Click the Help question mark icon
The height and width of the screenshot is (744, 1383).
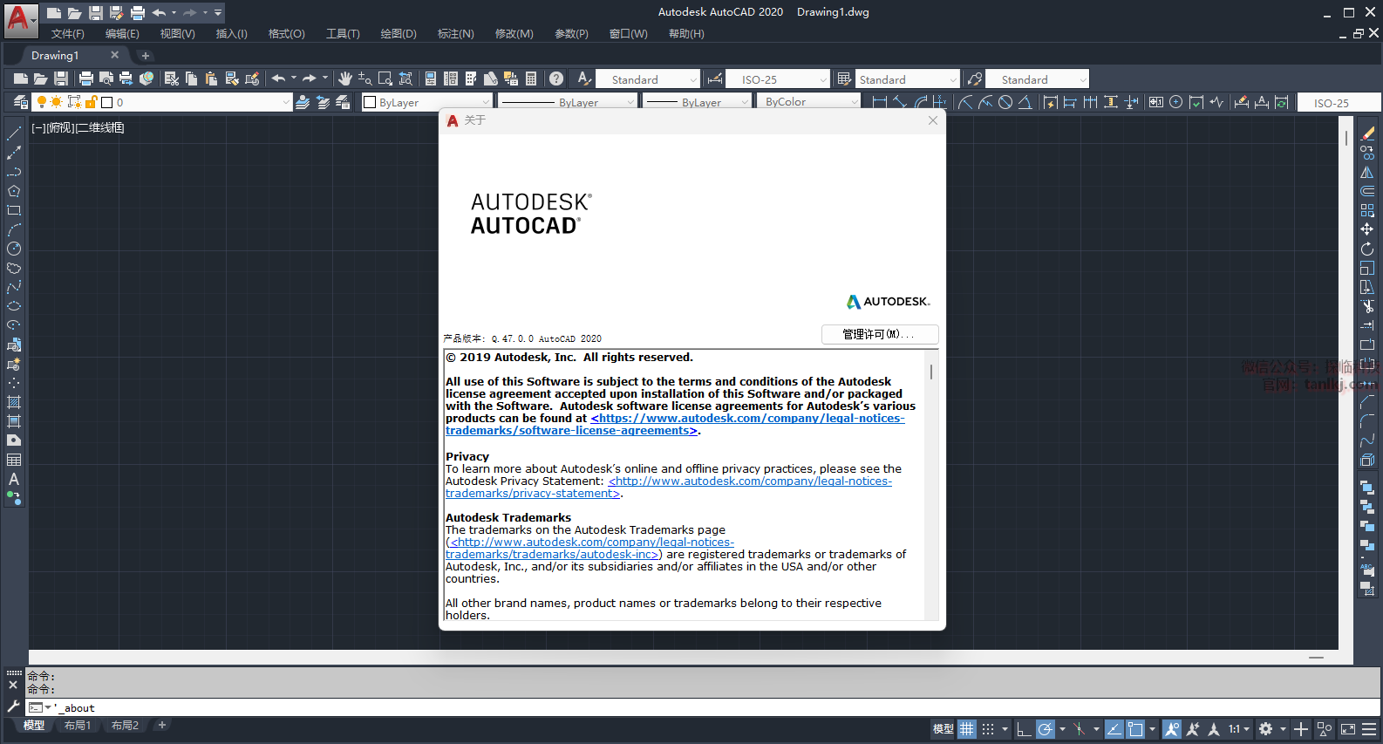coord(556,78)
